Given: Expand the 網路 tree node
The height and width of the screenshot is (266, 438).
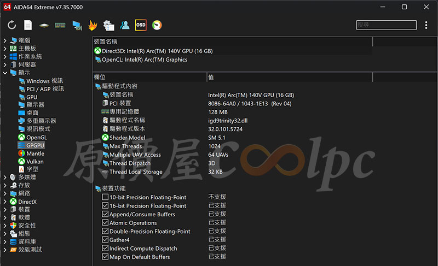Looking at the screenshot, I should (5, 193).
